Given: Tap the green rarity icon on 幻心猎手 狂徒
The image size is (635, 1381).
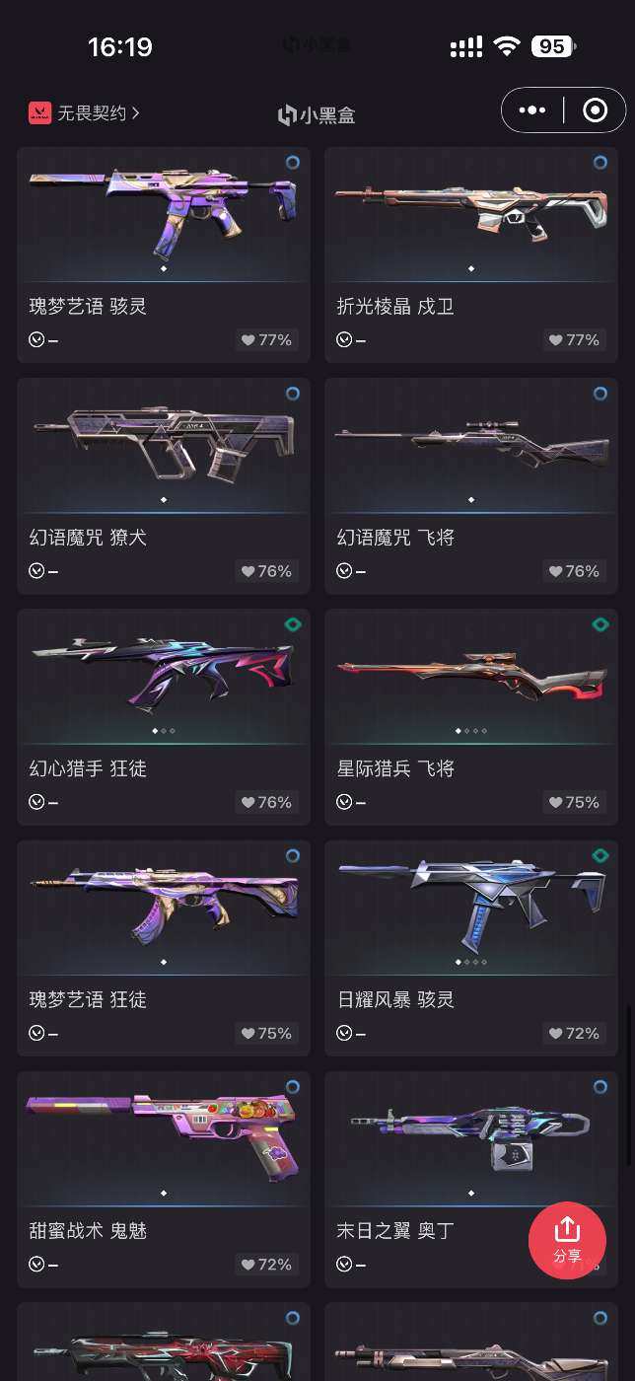Looking at the screenshot, I should [292, 624].
